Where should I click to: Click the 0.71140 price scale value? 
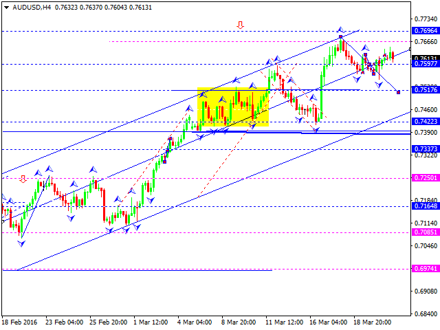426,223
